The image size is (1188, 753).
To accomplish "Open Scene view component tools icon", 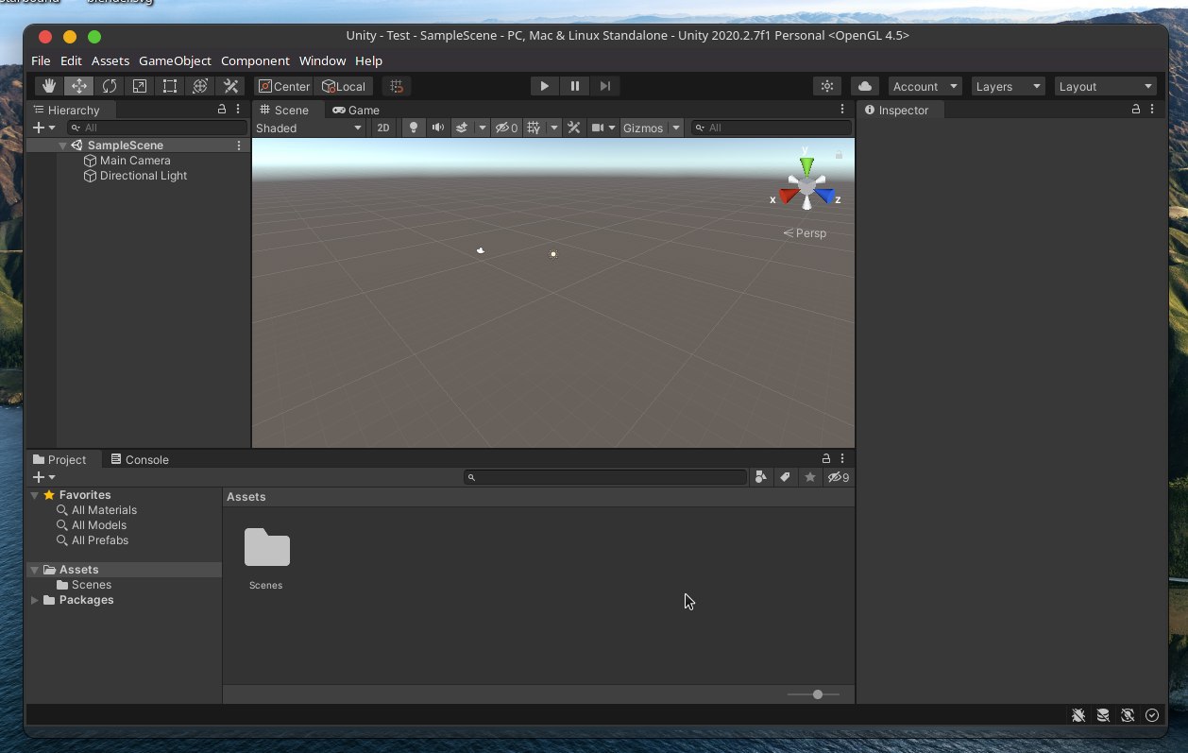I will pos(574,128).
